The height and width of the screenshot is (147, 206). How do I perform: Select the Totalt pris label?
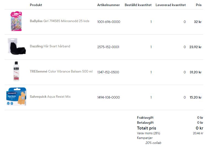pos(146,128)
